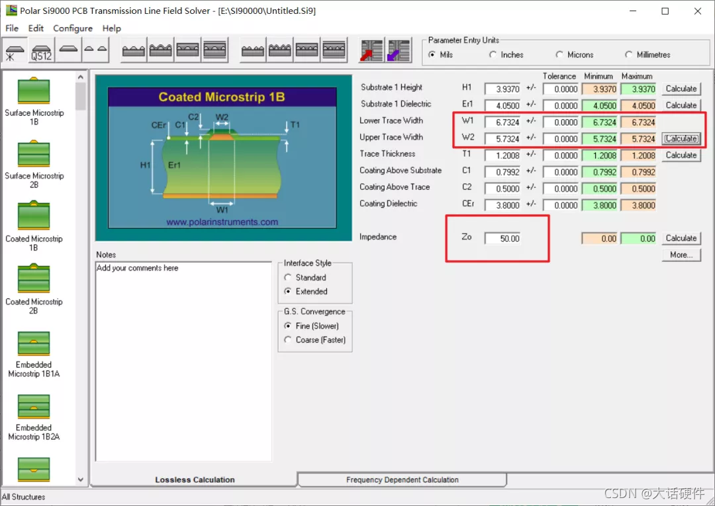
Task: Open the Edit menu
Action: (36, 28)
